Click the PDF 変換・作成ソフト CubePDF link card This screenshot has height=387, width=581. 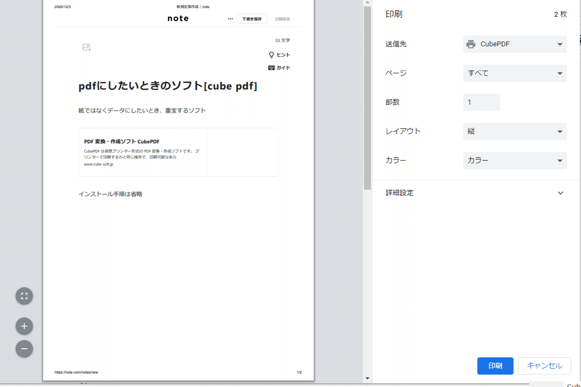coord(178,152)
